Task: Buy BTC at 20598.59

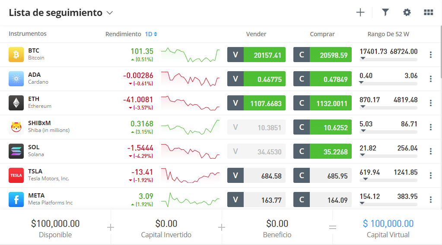Action: (x=322, y=55)
